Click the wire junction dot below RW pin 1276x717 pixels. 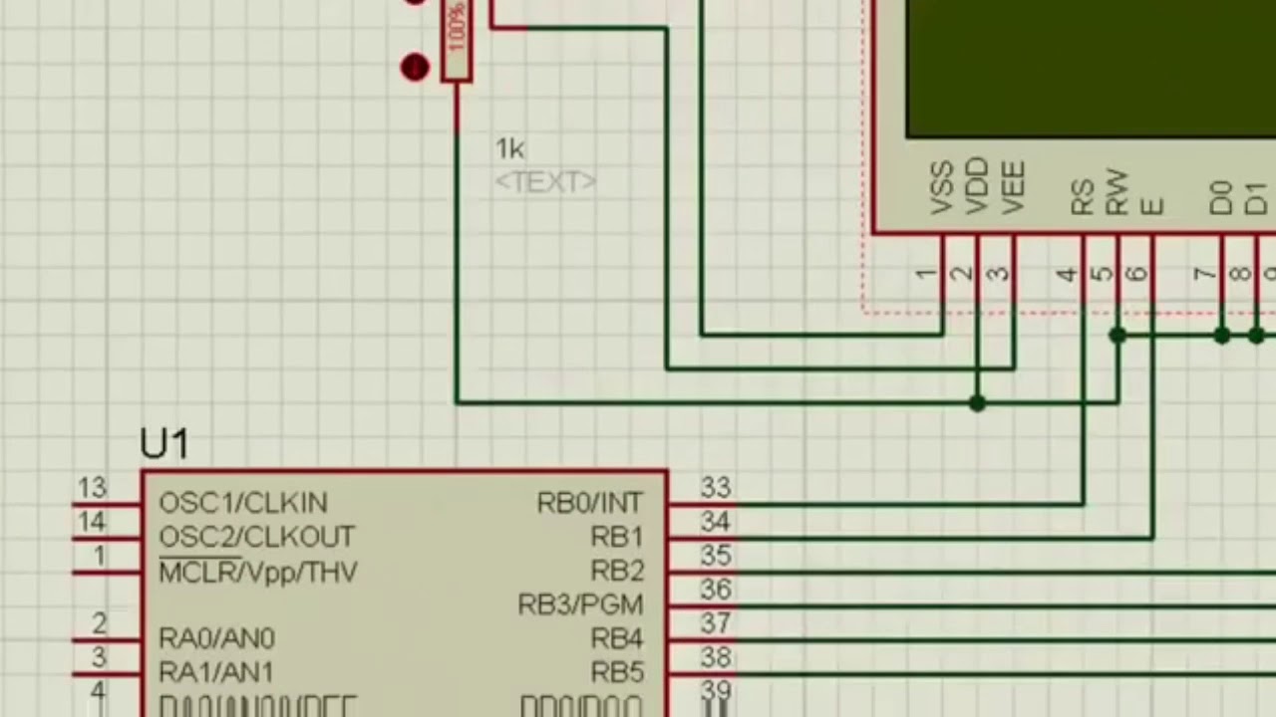click(x=1117, y=336)
